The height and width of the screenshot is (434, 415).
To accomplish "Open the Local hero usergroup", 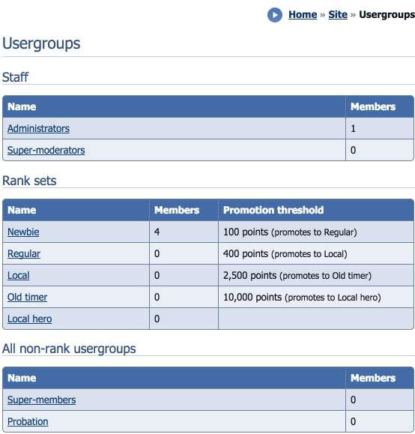I will (30, 319).
